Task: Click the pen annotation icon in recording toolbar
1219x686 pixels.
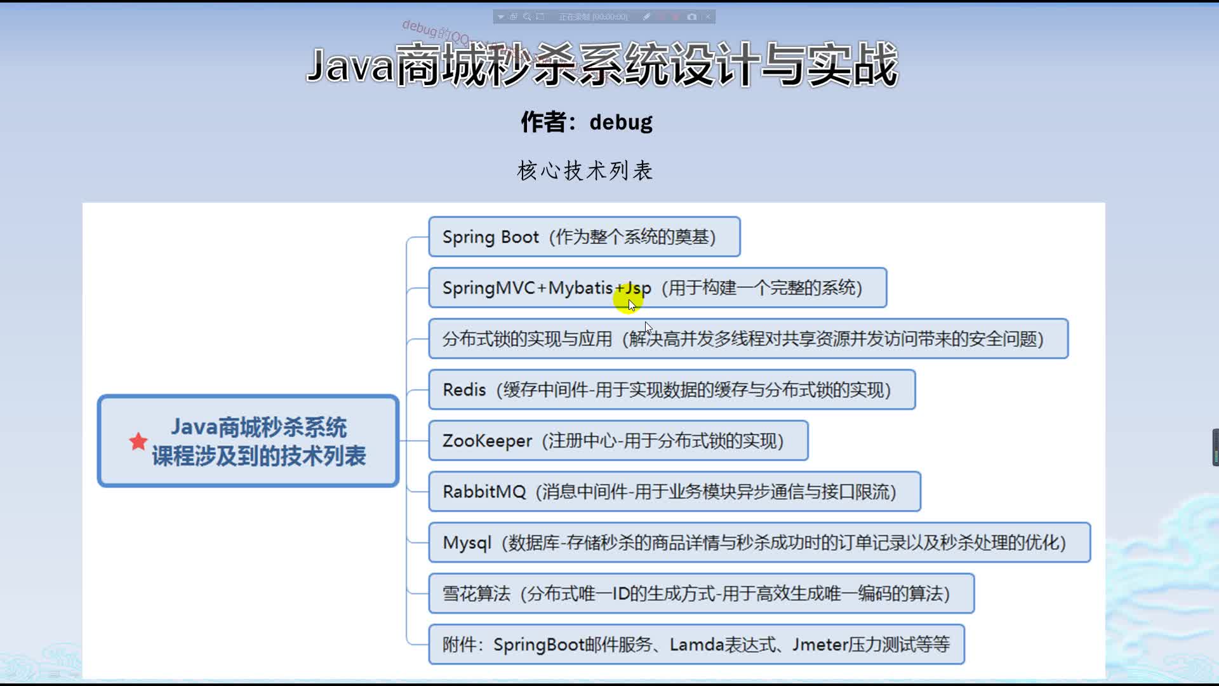Action: click(x=646, y=17)
